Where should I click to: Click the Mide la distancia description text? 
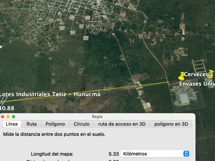tap(54, 134)
